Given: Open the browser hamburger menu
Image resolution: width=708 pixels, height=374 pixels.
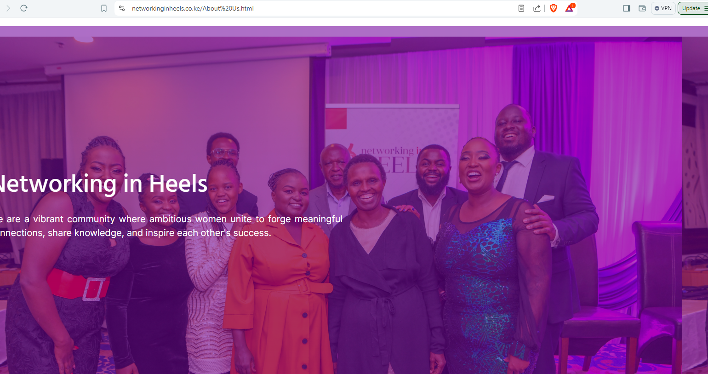Looking at the screenshot, I should point(706,8).
